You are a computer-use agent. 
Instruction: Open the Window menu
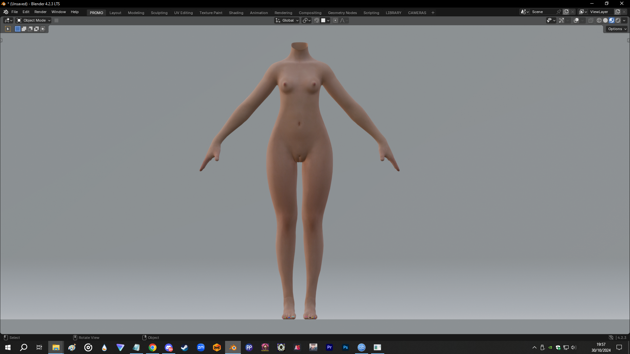[59, 12]
